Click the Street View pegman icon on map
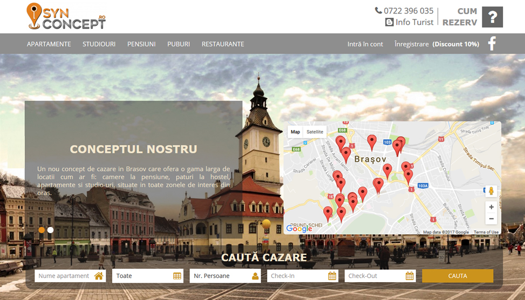Viewport: 525px width, 300px height. tap(491, 191)
